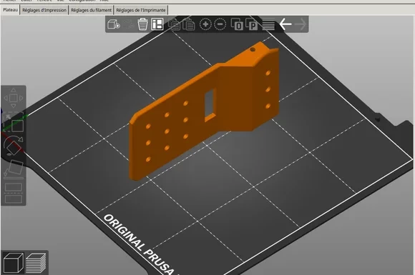415x275 pixels.
Task: Click the Arrange objects icon
Action: coord(157,24)
